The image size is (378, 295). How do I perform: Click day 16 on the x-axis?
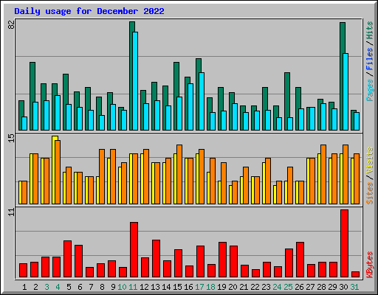pyautogui.click(x=188, y=287)
